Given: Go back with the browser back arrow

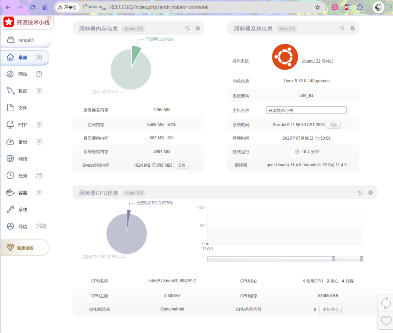Looking at the screenshot, I should [x=8, y=7].
